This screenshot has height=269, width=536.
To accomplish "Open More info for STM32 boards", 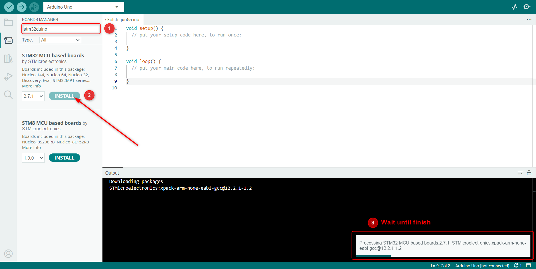I will click(x=32, y=86).
